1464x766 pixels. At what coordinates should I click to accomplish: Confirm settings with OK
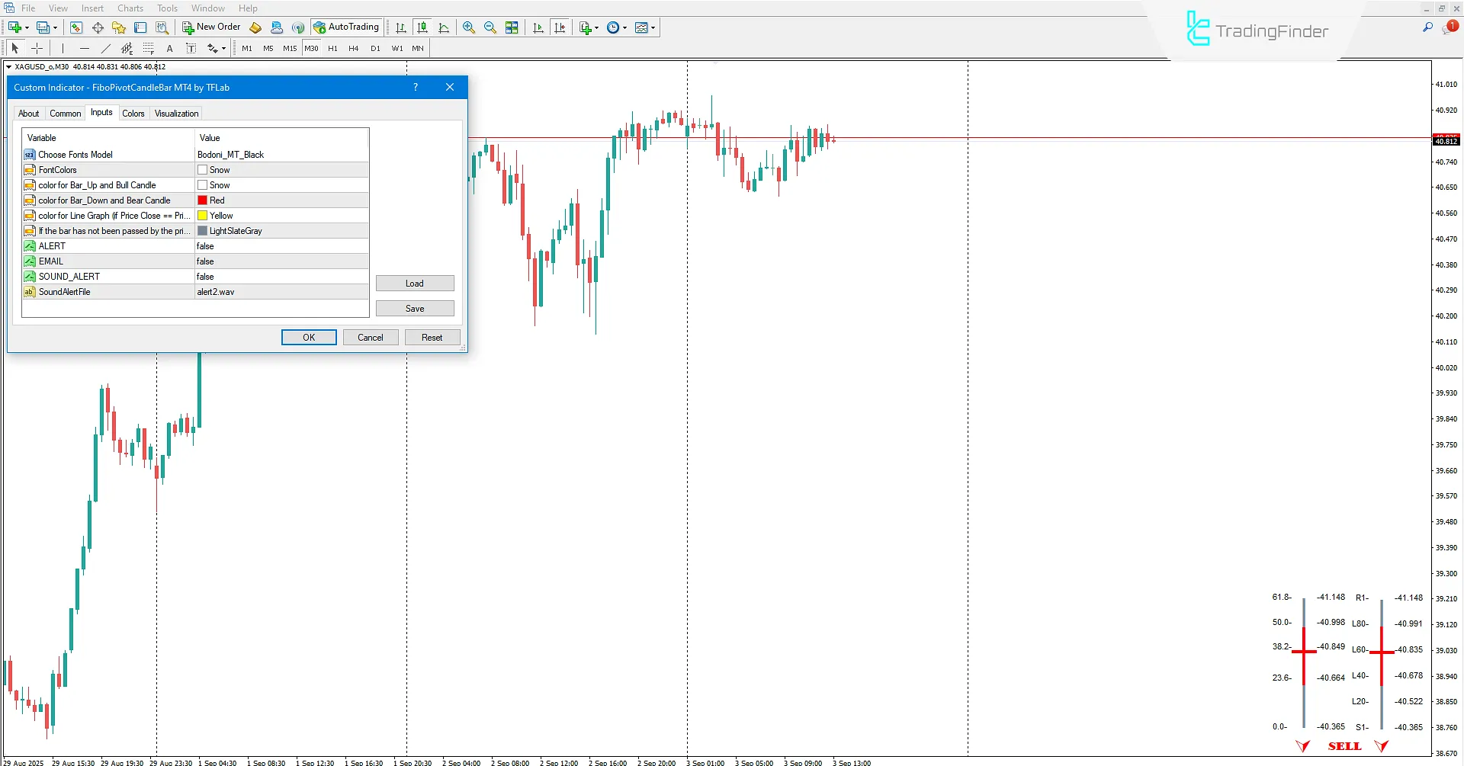(308, 337)
